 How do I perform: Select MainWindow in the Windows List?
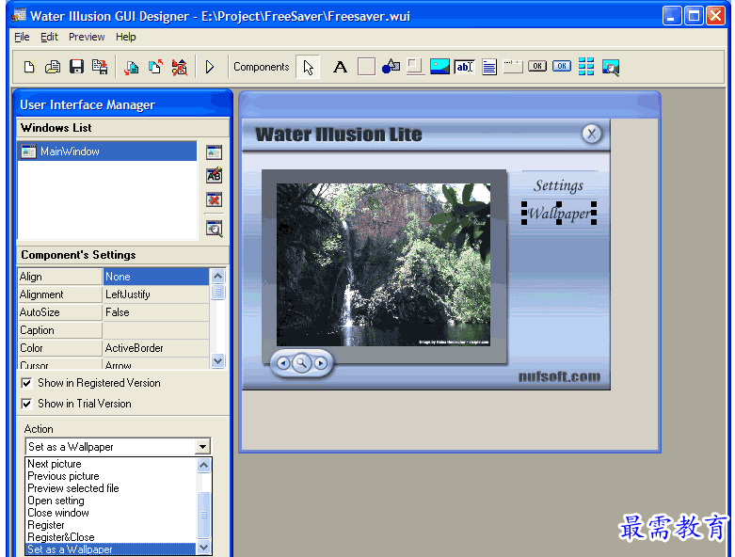pos(70,151)
